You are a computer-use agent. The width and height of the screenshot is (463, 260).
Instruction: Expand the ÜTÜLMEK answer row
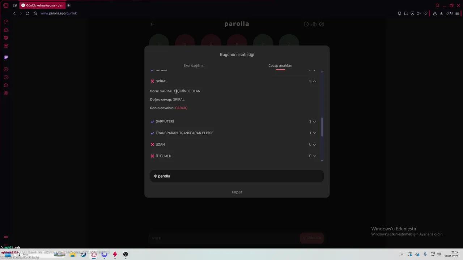tap(314, 156)
